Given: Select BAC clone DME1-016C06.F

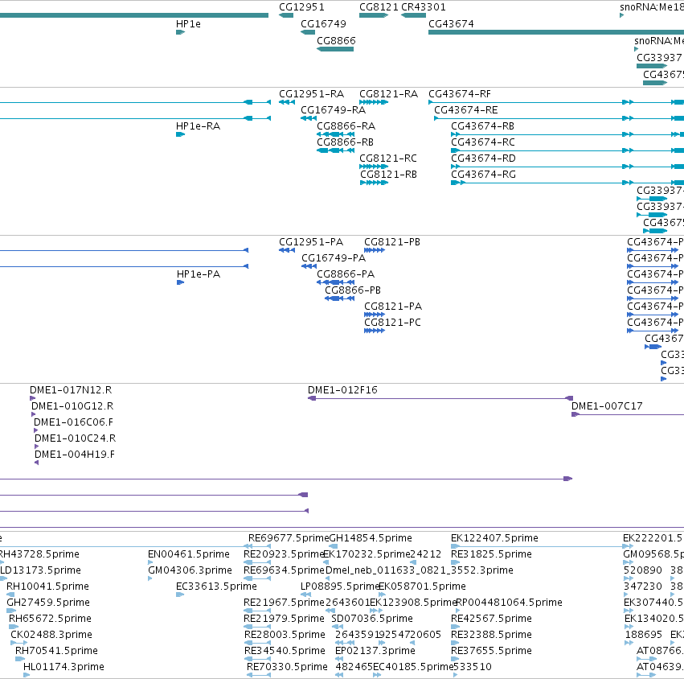Looking at the screenshot, I should [x=73, y=422].
